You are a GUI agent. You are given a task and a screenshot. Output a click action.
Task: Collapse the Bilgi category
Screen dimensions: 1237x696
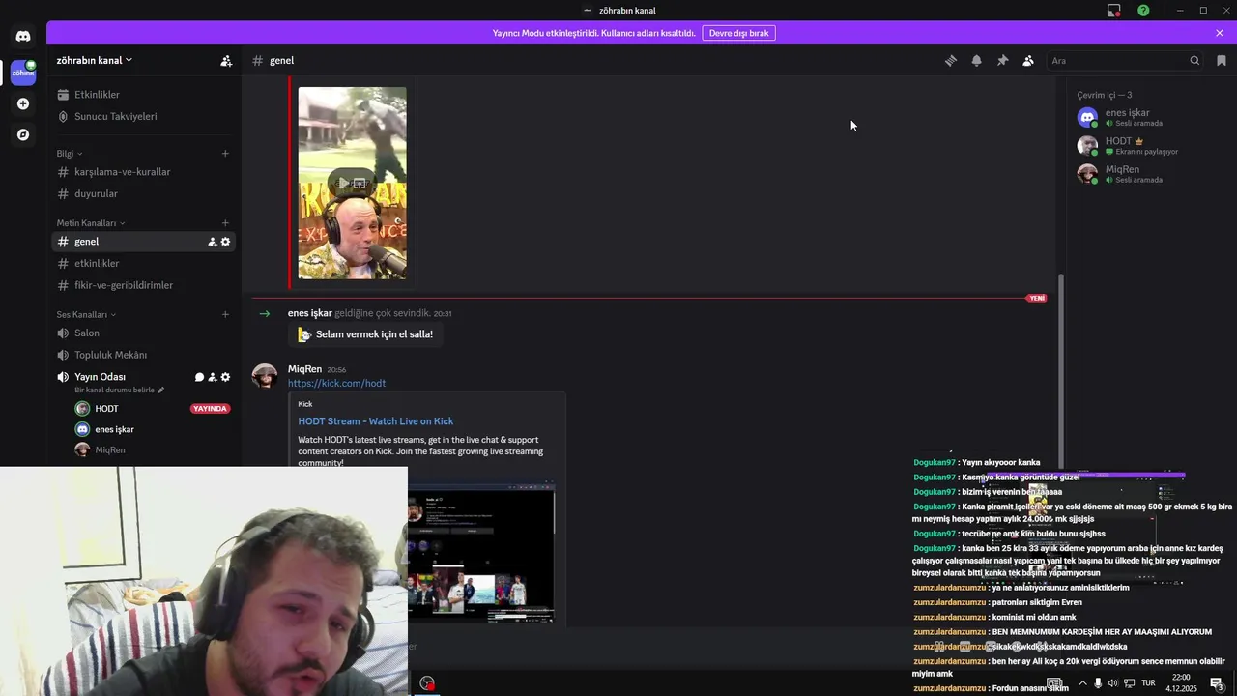[x=69, y=153]
